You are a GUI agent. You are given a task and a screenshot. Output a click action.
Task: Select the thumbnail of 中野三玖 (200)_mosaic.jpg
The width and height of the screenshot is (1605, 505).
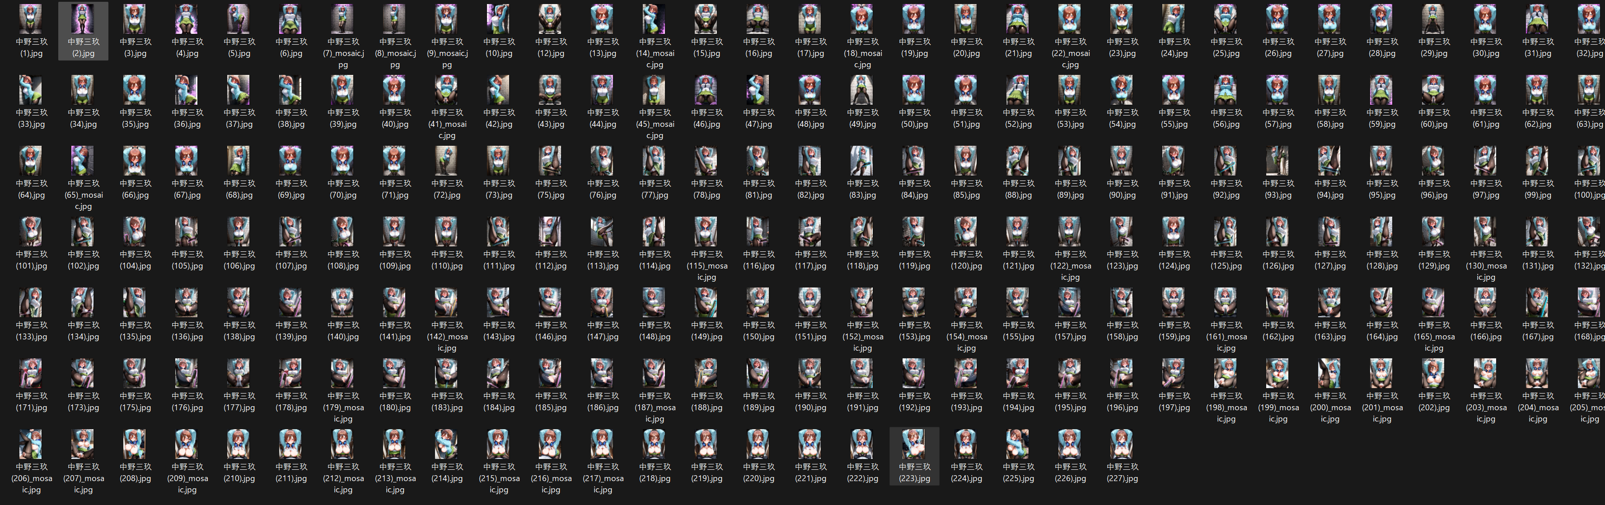click(1329, 374)
